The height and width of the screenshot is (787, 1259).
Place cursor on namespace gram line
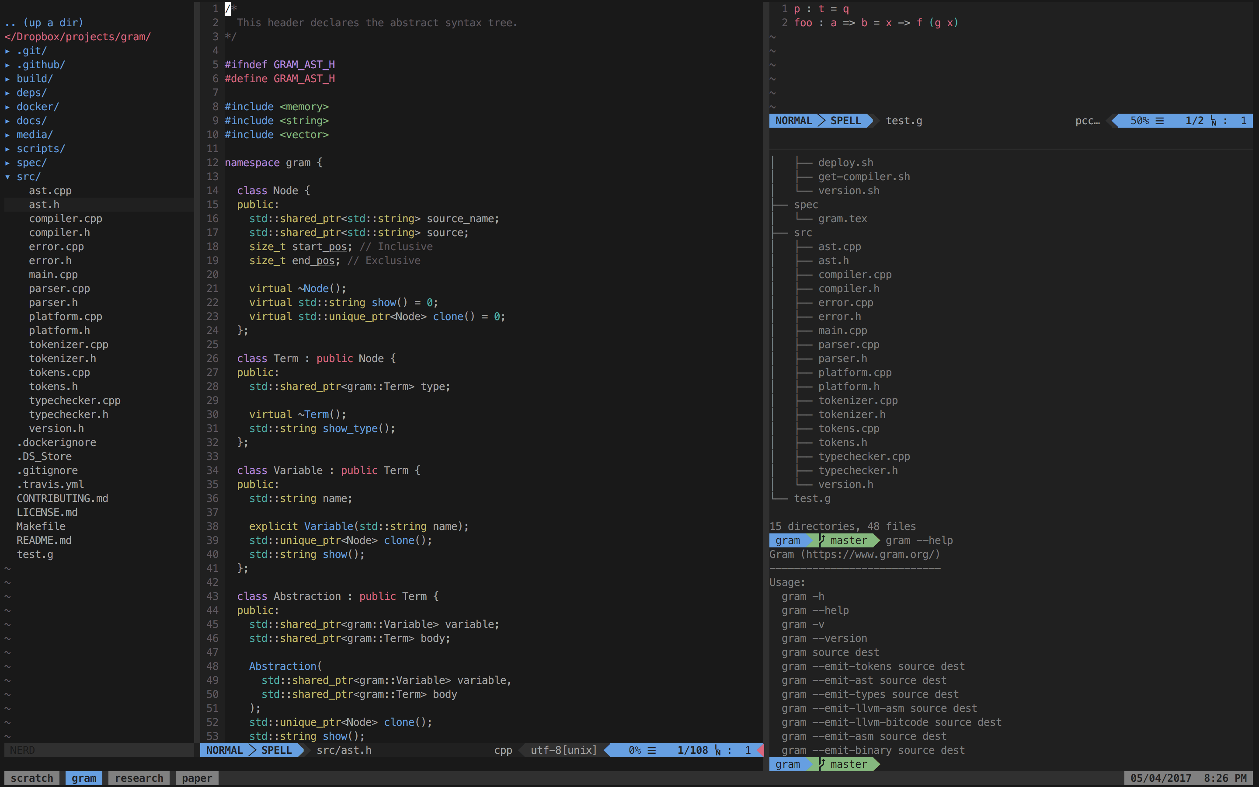[274, 163]
